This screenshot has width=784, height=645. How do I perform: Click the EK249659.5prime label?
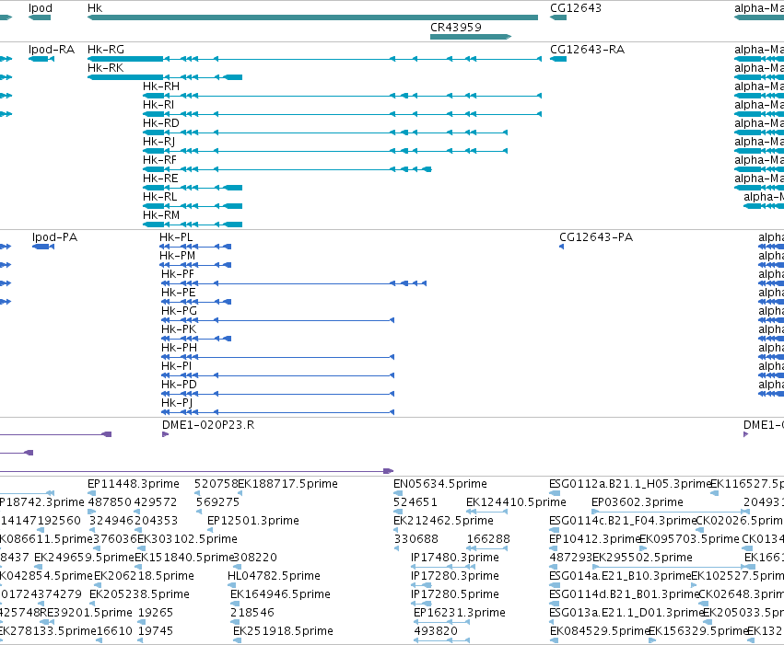click(x=85, y=558)
